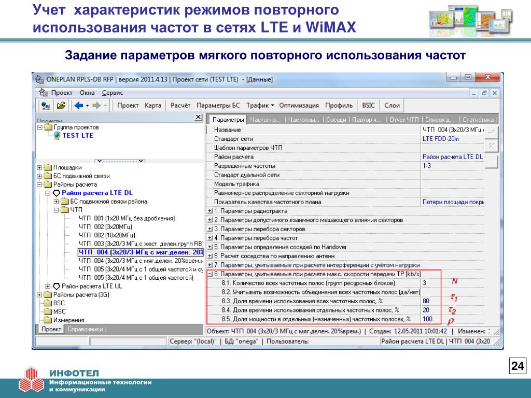This screenshot has width=531, height=398.
Task: Close the projects panel with X
Action: [199, 117]
